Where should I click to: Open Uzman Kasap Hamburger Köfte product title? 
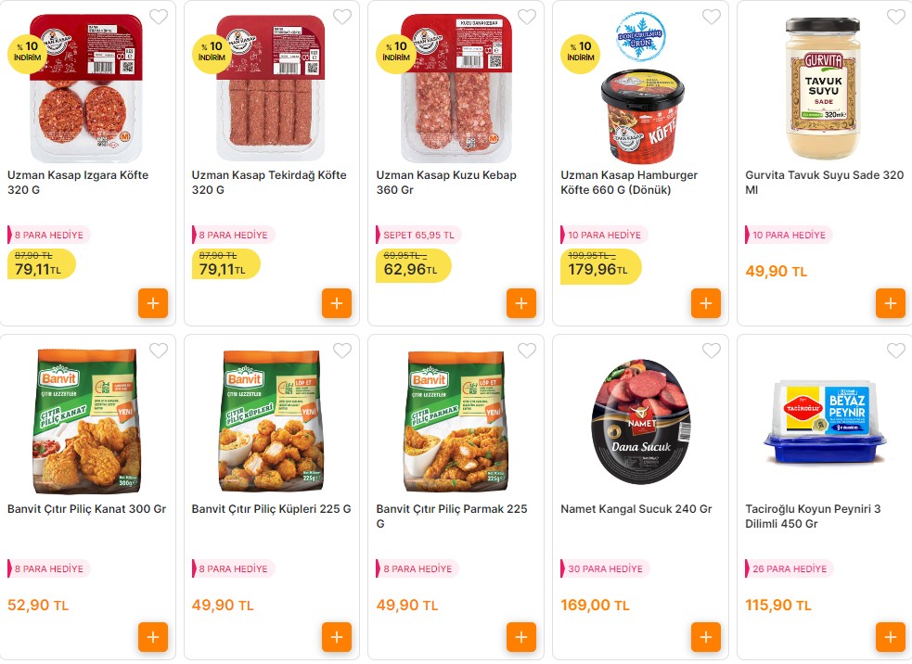(x=629, y=183)
